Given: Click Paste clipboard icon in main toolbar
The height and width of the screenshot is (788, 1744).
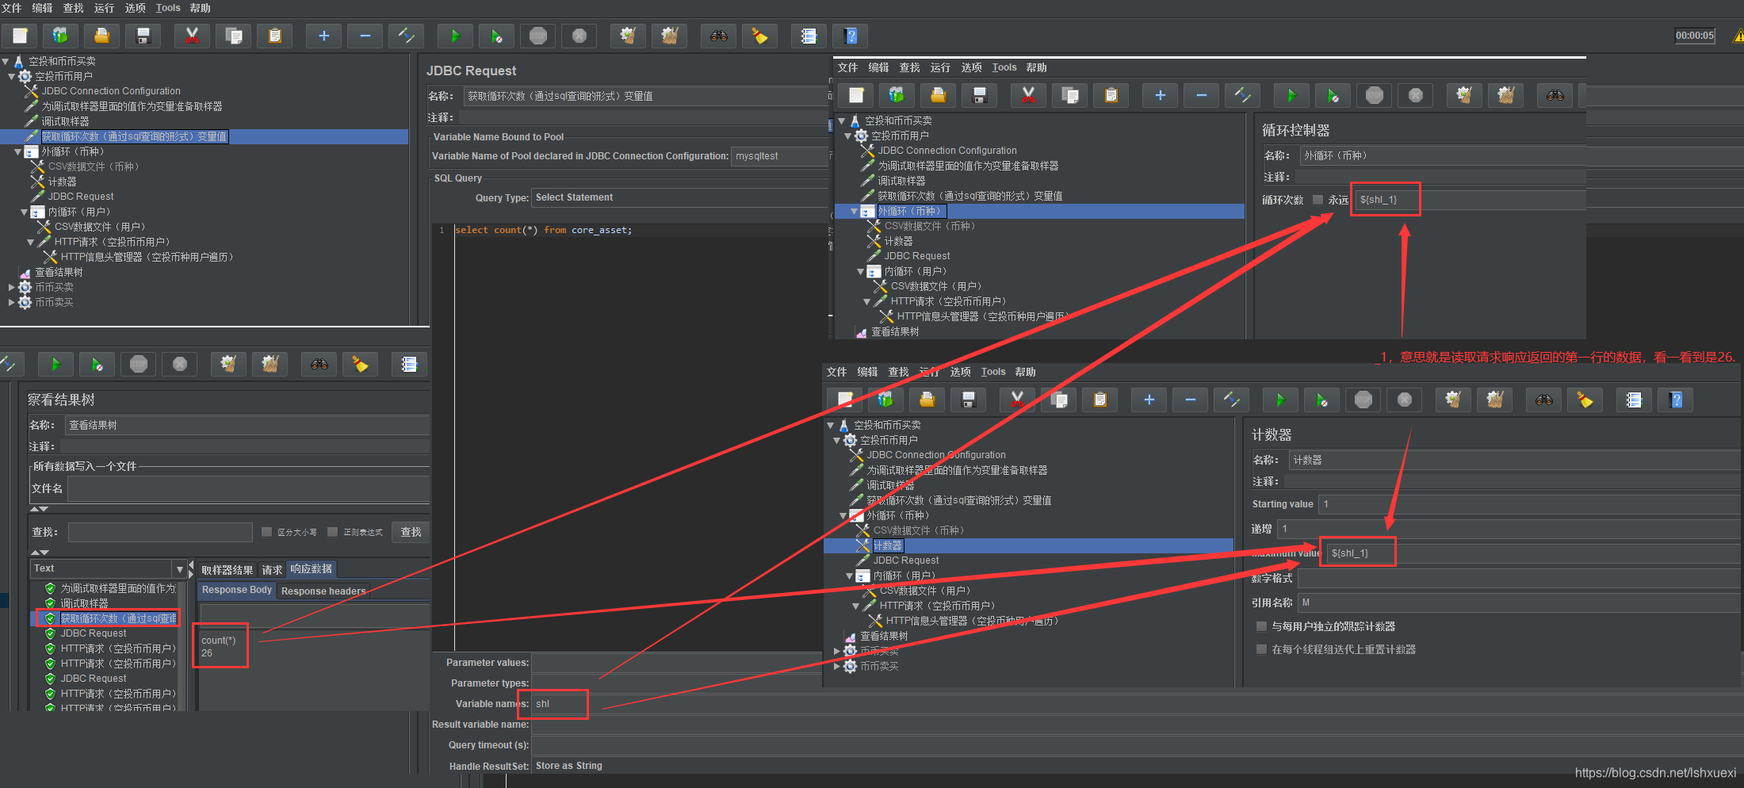Looking at the screenshot, I should pyautogui.click(x=274, y=36).
